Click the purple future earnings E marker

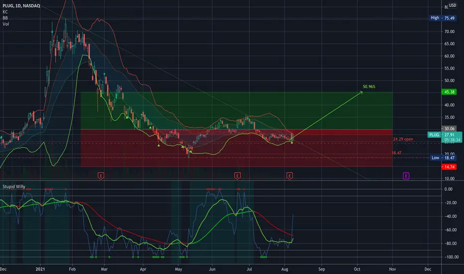tap(406, 176)
